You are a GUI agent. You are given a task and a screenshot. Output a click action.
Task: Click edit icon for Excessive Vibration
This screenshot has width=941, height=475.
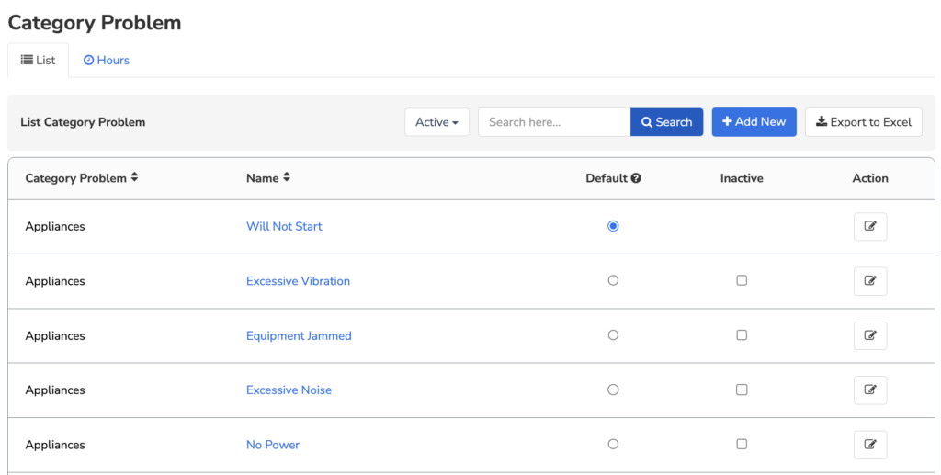coord(870,281)
